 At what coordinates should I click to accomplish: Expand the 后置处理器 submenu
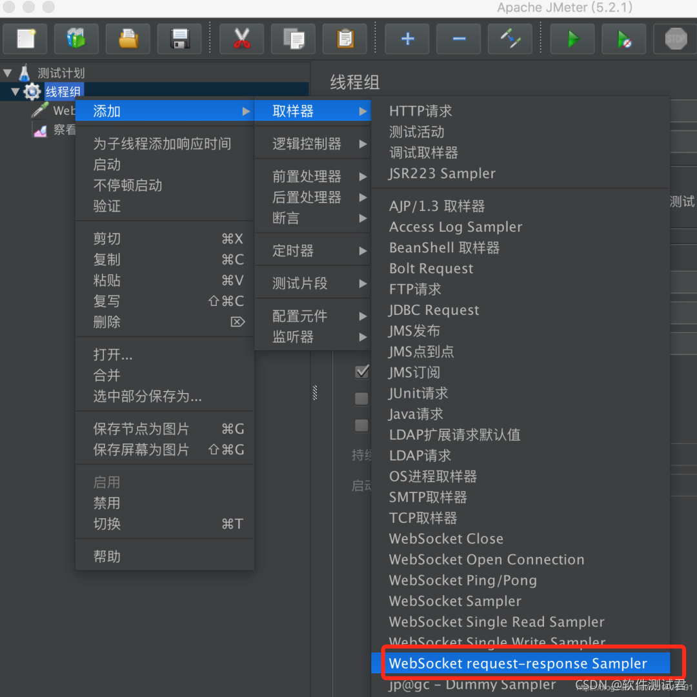pos(312,197)
